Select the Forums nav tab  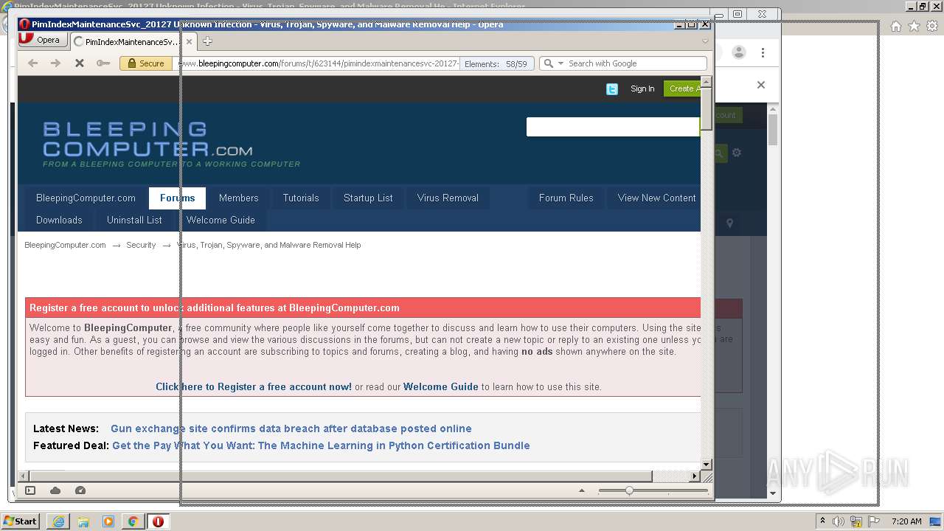178,198
